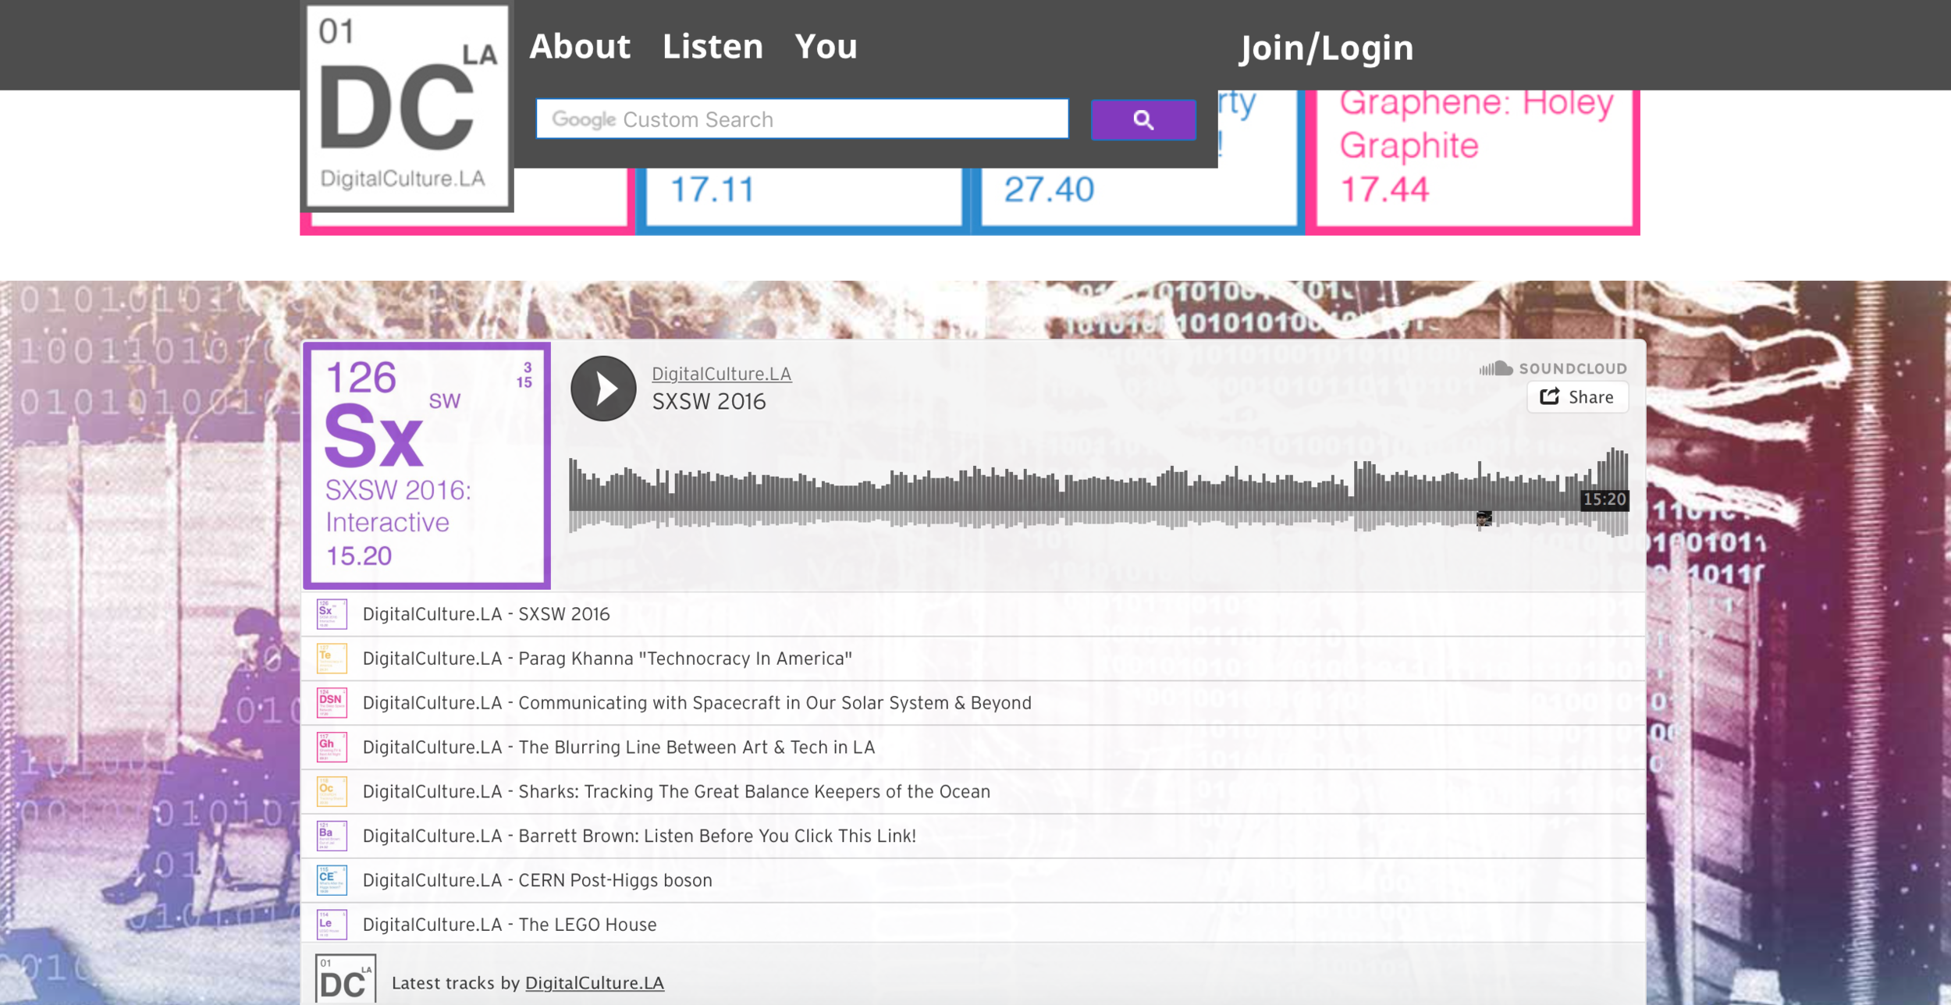Screen dimensions: 1951x1005
Task: Click the Share button on the player
Action: click(1580, 397)
